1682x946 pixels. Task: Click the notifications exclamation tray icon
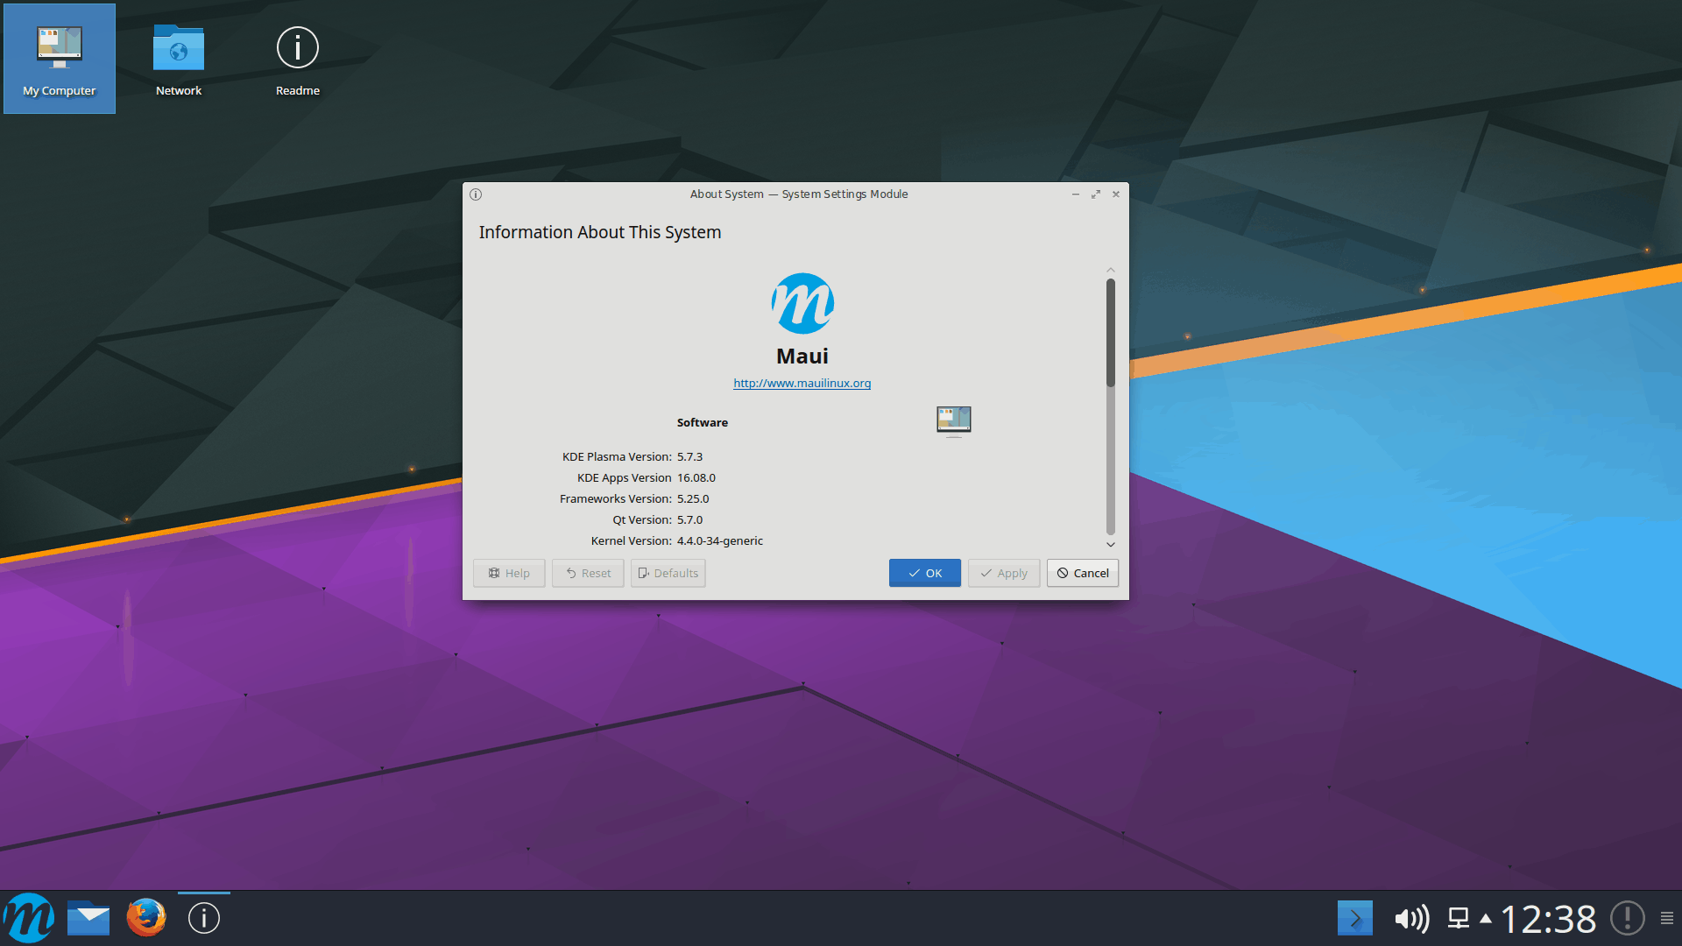(1627, 918)
